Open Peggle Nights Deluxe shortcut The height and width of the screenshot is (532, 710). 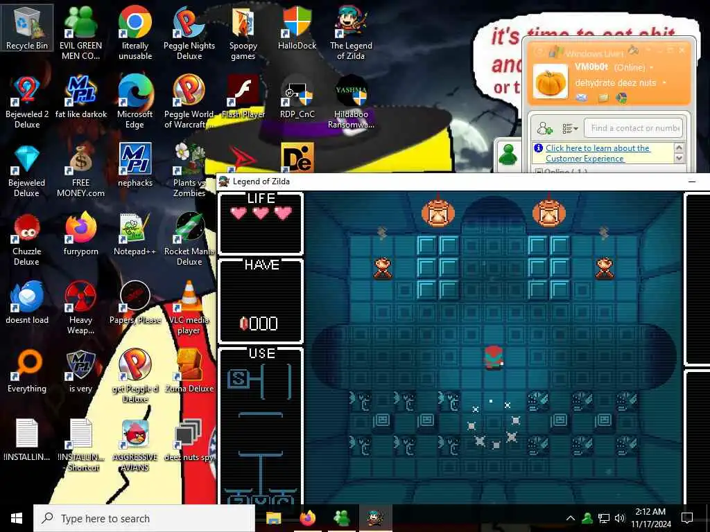tap(189, 33)
